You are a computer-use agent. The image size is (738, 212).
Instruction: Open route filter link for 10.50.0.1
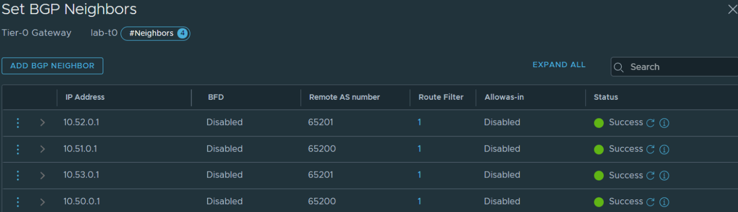coord(419,201)
